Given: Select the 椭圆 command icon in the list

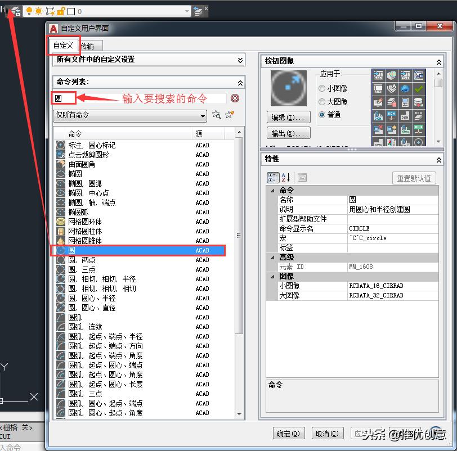Looking at the screenshot, I should point(60,174).
